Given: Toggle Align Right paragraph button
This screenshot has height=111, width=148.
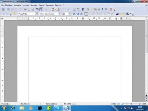Looking at the screenshot, I should click(93, 14).
